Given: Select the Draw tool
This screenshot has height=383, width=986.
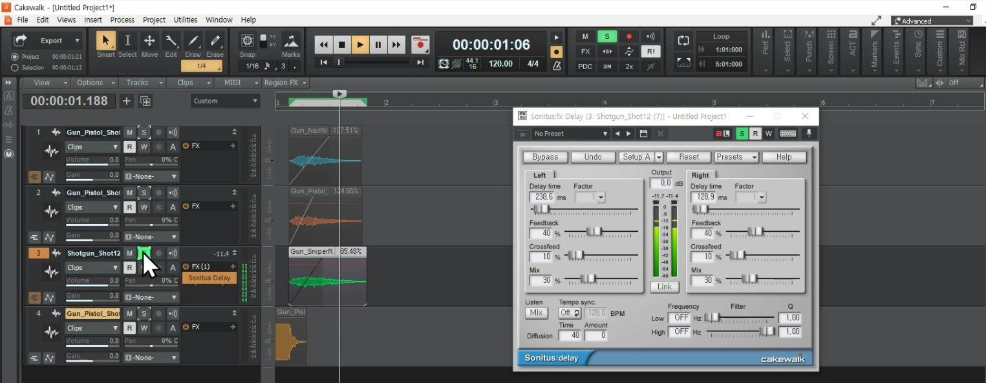Looking at the screenshot, I should click(x=193, y=41).
